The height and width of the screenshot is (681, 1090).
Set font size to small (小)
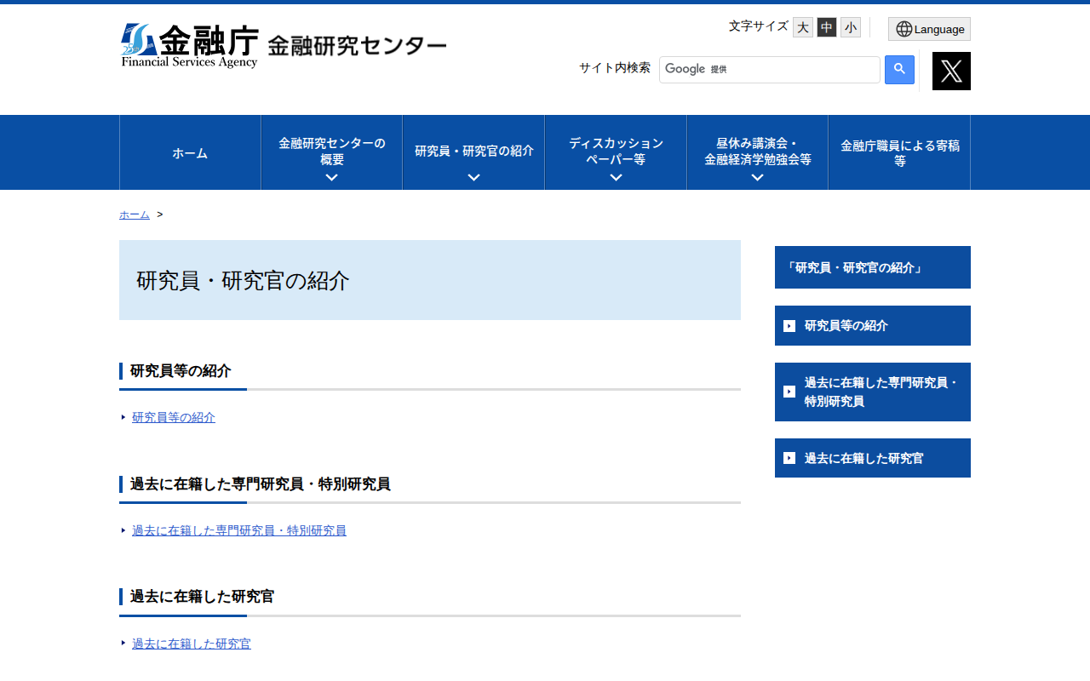(x=851, y=27)
